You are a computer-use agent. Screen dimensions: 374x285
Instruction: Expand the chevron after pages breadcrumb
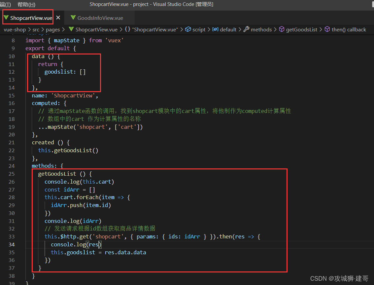click(63, 30)
